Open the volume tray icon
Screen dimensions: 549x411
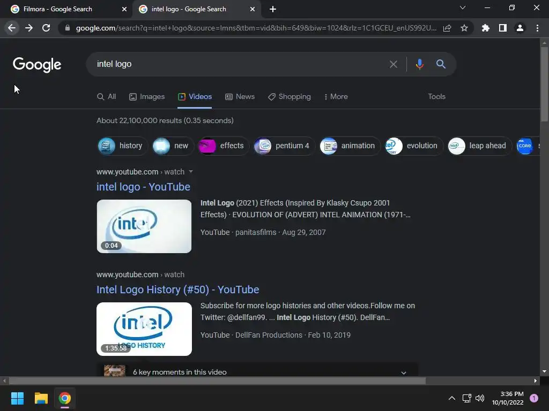480,398
